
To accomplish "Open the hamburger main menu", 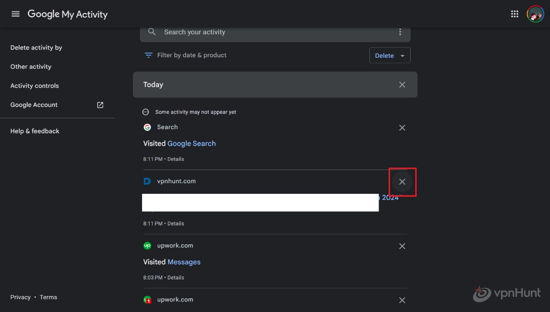I will click(16, 14).
